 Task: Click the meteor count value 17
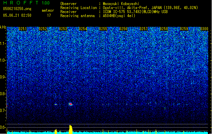tap(49, 15)
